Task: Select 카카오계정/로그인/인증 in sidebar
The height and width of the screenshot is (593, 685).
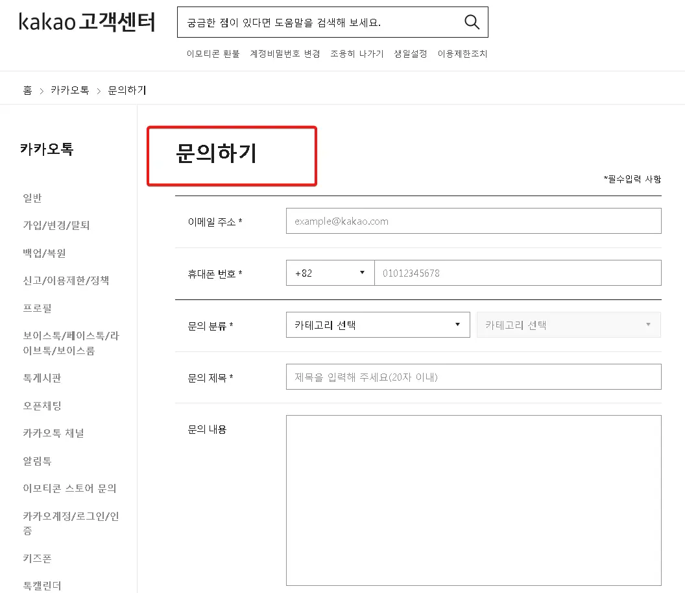Action: tap(71, 523)
